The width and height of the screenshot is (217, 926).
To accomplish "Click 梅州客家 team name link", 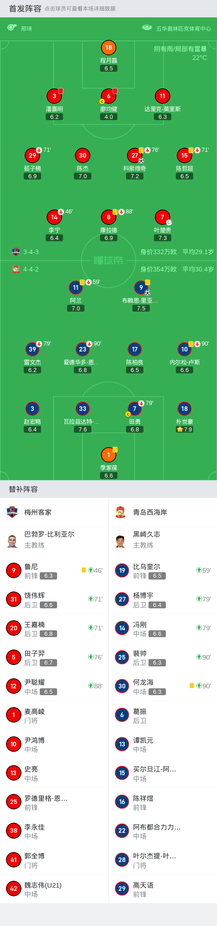I will pos(38,512).
